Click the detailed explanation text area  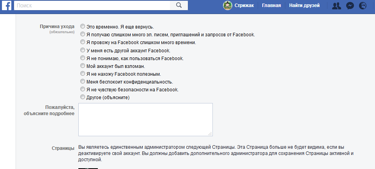[145, 119]
